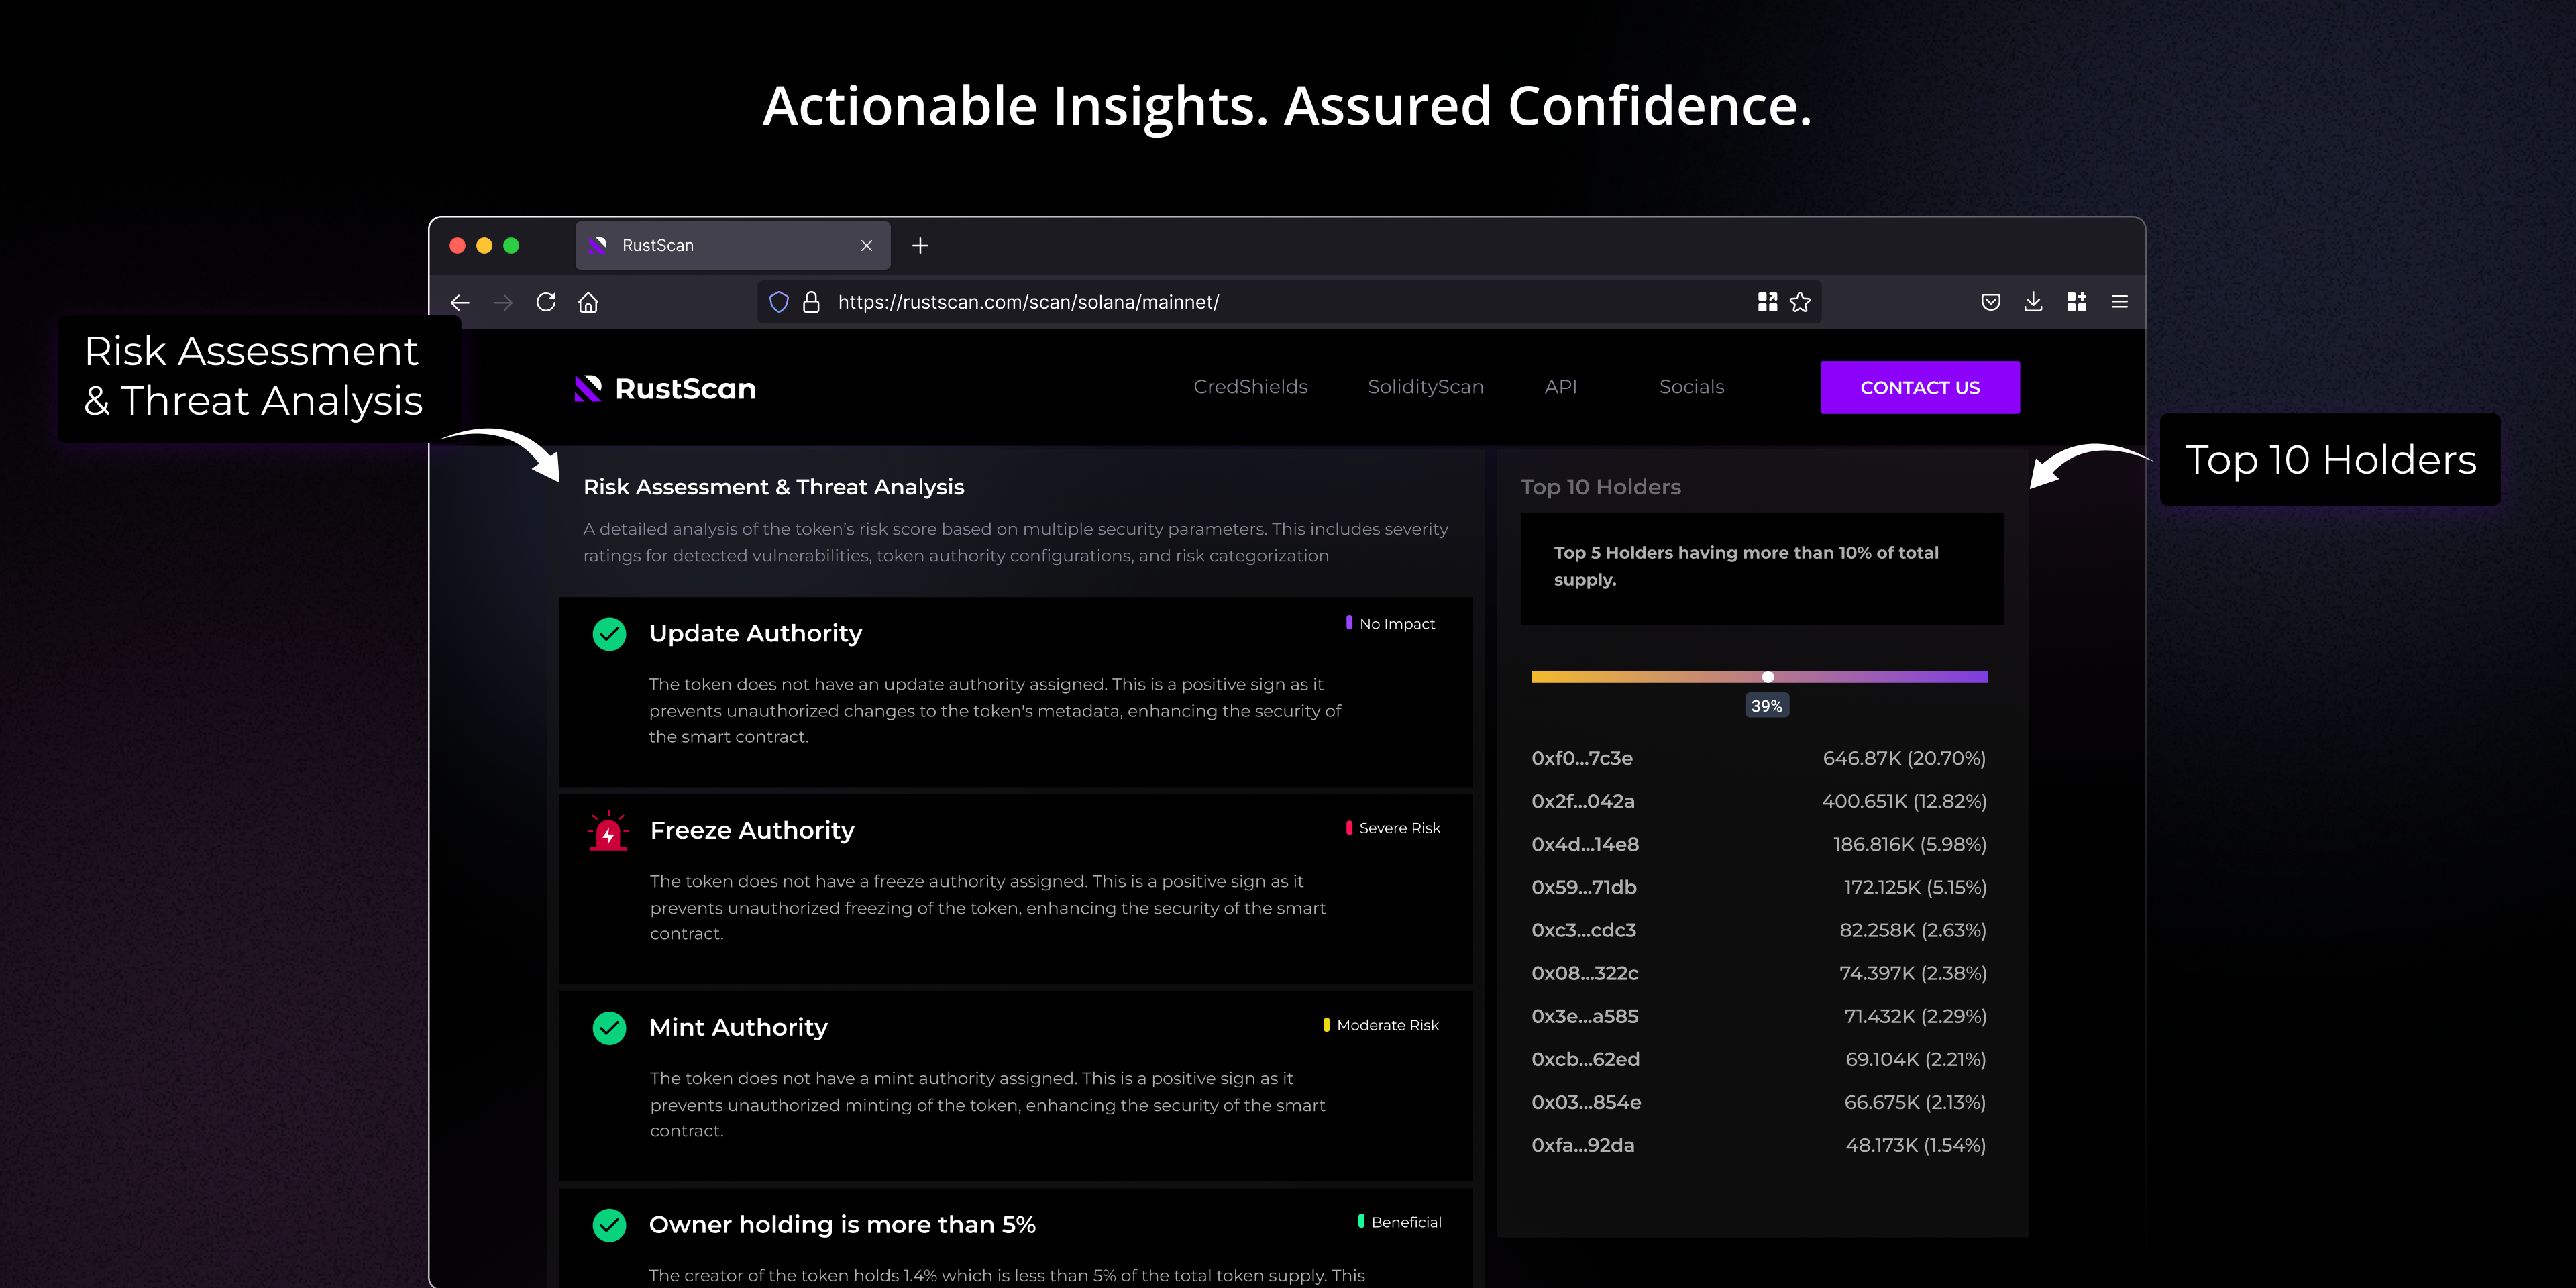
Task: Go back with the browser back arrow
Action: click(460, 302)
